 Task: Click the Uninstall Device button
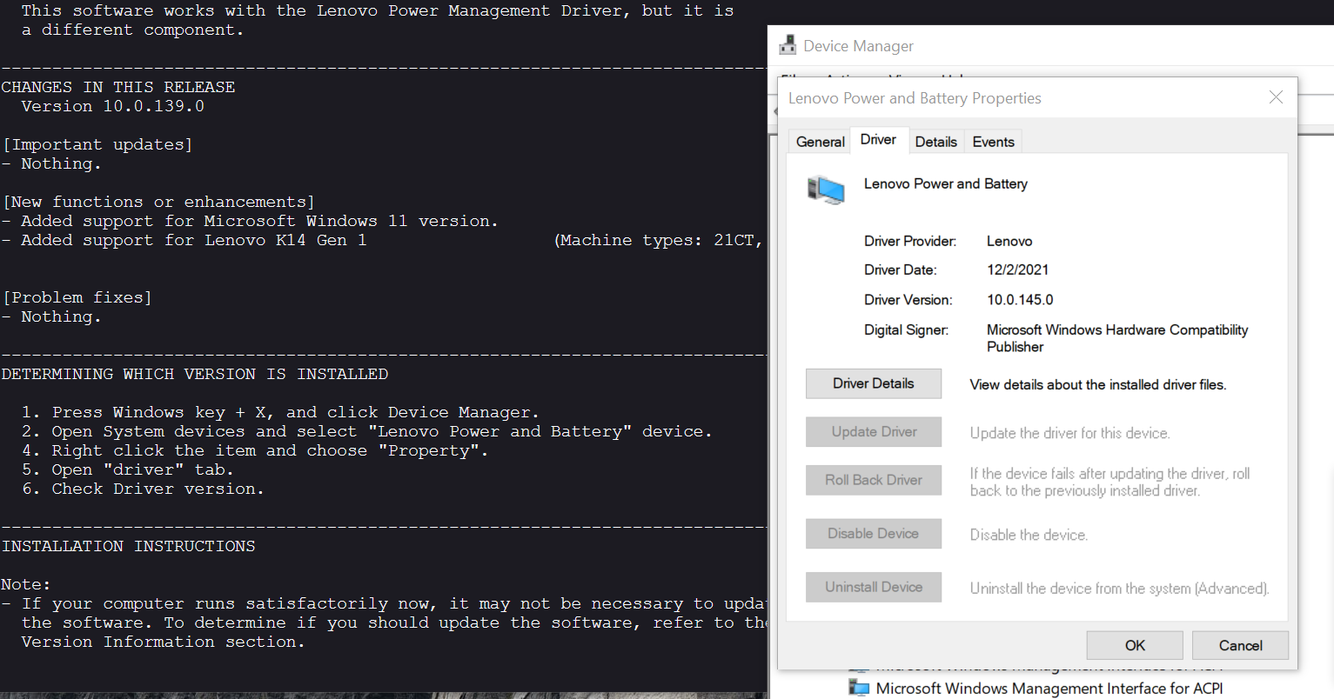[x=873, y=587]
